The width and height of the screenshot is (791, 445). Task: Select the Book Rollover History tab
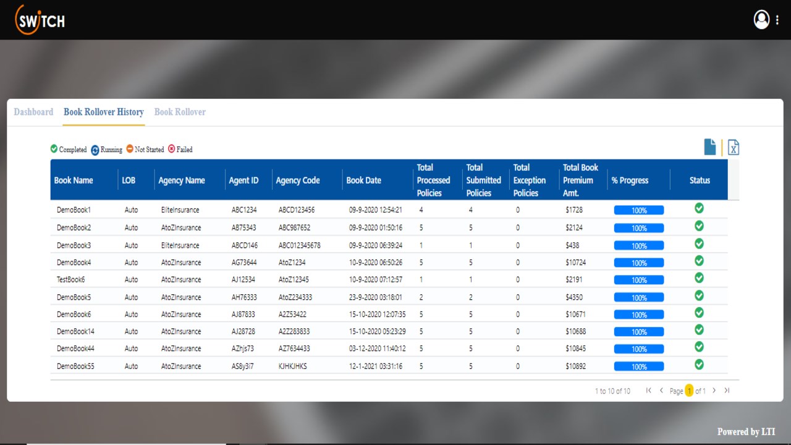point(104,112)
